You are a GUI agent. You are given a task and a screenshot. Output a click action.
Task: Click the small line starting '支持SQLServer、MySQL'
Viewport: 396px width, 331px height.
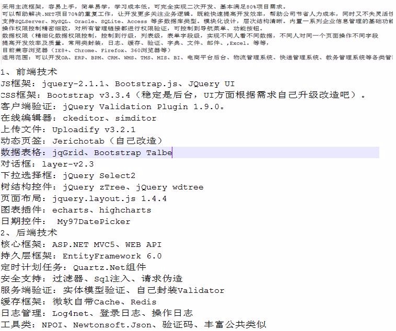pos(197,21)
